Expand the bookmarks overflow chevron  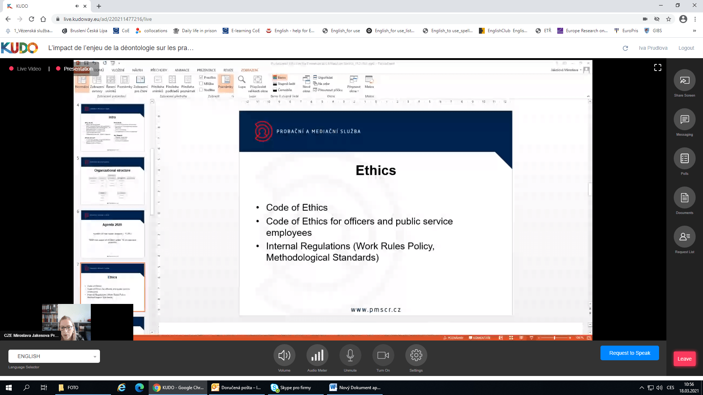coord(694,31)
